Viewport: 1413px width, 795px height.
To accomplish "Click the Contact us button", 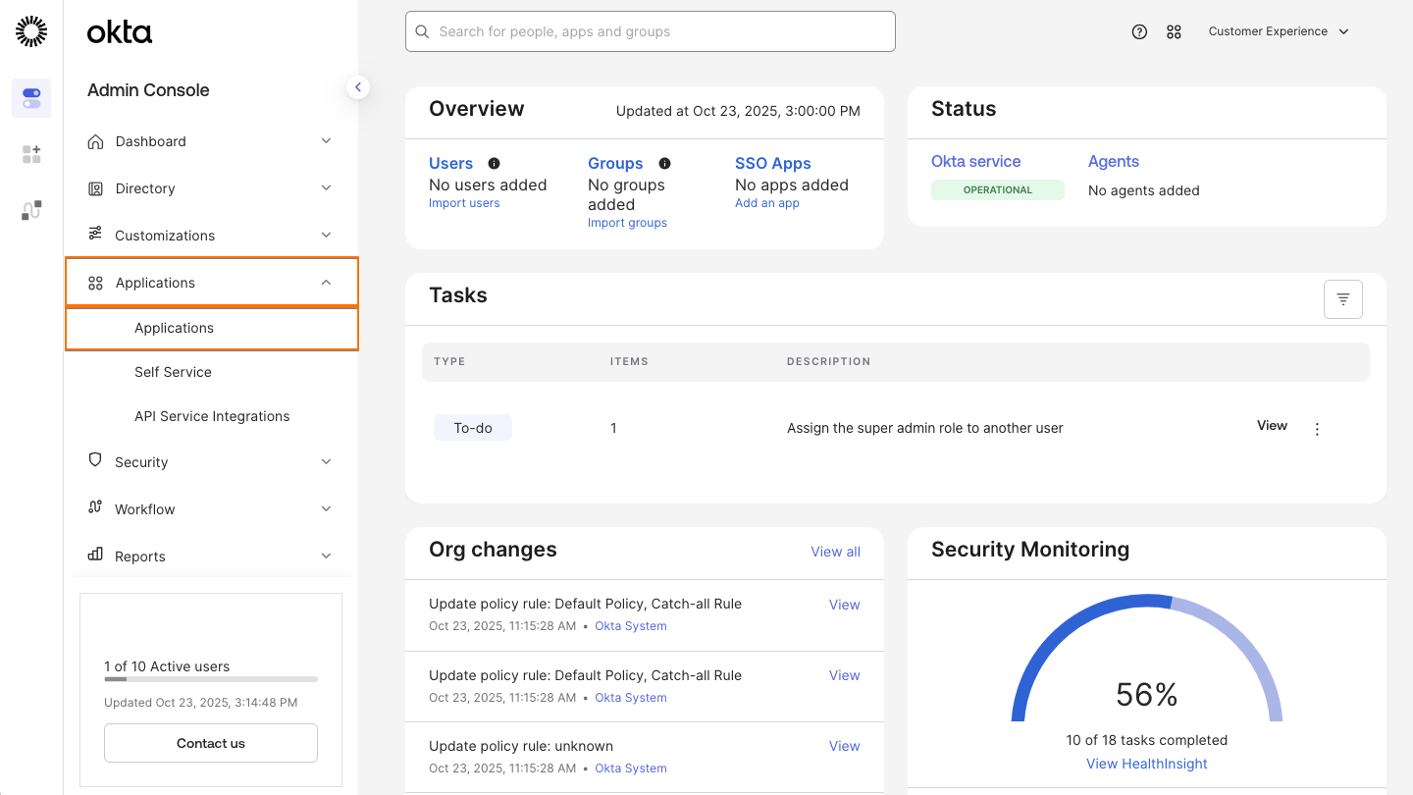I will tap(210, 743).
